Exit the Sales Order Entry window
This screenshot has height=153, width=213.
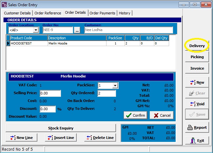pos(197,141)
